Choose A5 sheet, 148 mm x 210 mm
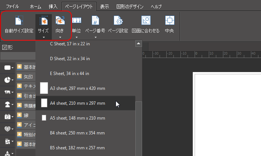The image size is (261, 156). (x=85, y=118)
